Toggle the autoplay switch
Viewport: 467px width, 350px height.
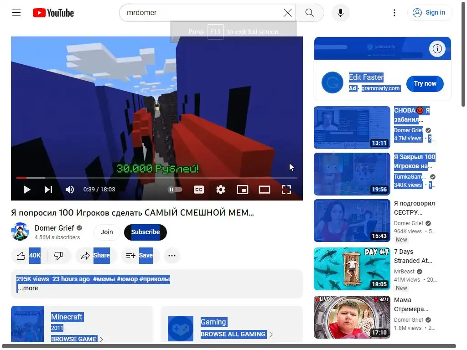175,190
